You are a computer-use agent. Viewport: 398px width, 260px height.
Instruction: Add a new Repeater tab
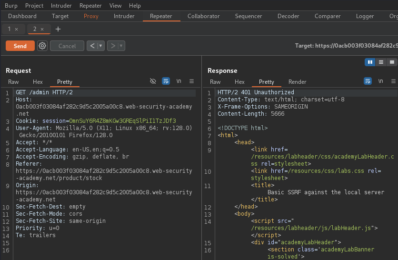(58, 29)
